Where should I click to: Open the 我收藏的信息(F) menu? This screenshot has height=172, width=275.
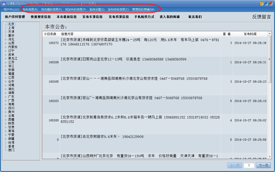pos(51,10)
